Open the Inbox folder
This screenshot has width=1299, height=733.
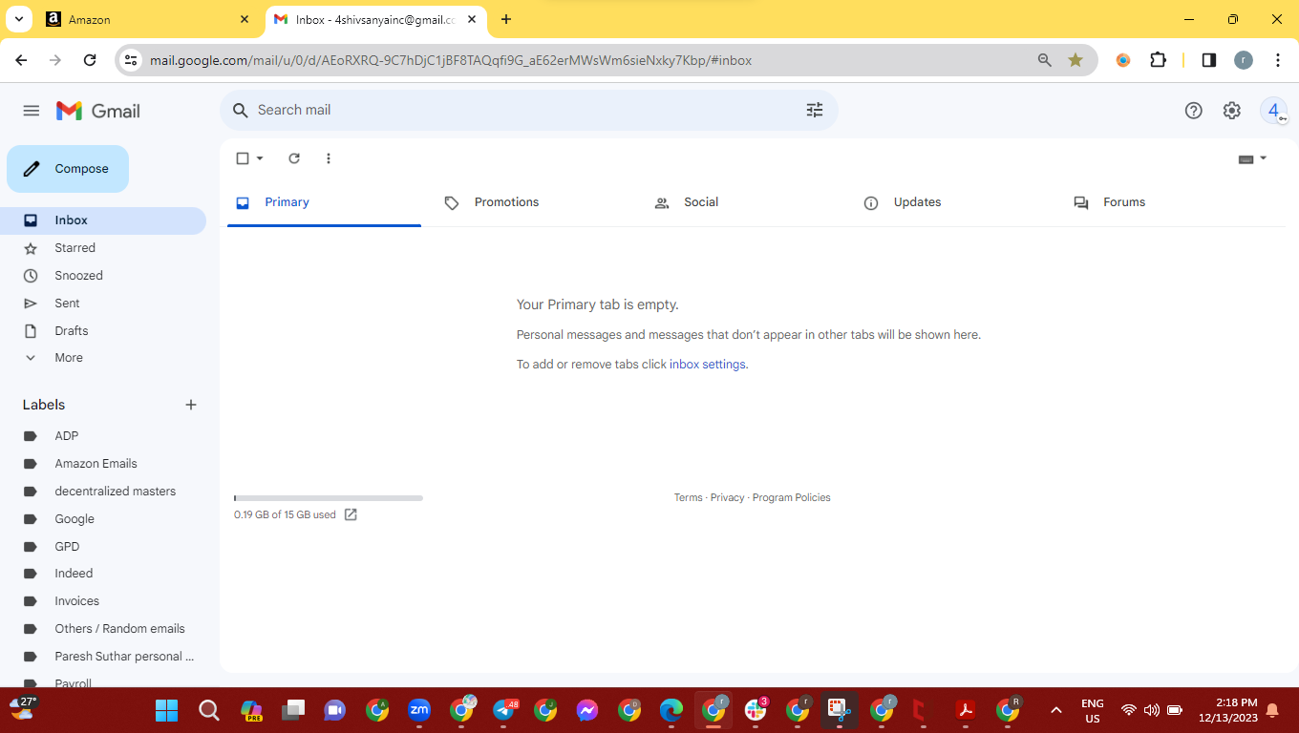(103, 220)
